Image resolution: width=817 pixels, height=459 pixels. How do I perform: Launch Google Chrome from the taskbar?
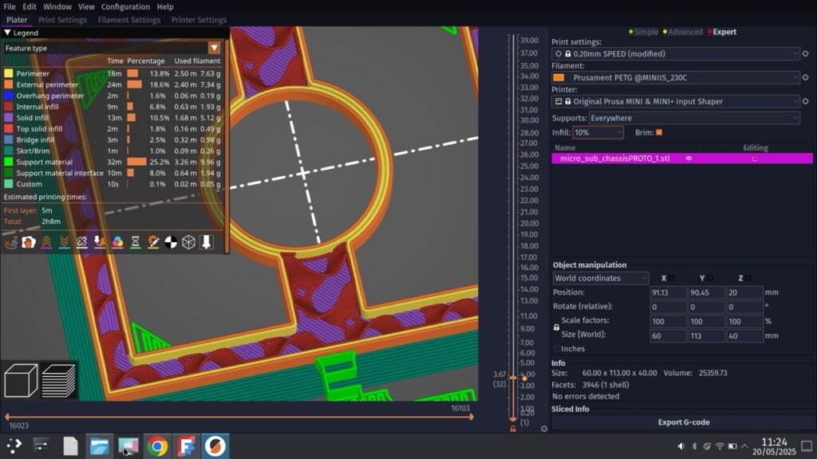(157, 446)
